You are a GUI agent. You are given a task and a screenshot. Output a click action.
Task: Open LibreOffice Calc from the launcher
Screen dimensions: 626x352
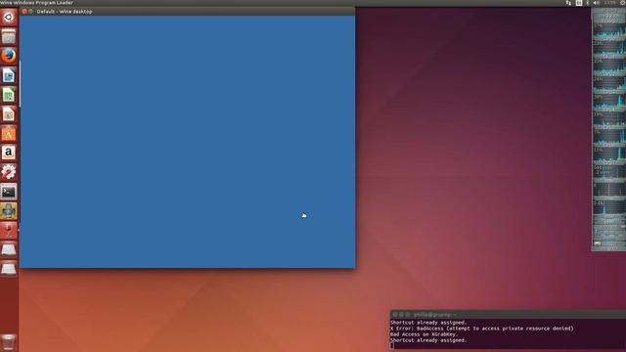click(x=9, y=95)
